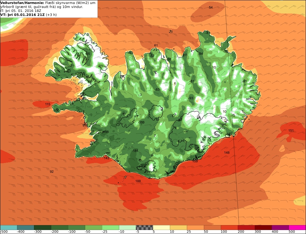Click the legend label '-25'
The height and width of the screenshot is (234, 306).
(105, 232)
